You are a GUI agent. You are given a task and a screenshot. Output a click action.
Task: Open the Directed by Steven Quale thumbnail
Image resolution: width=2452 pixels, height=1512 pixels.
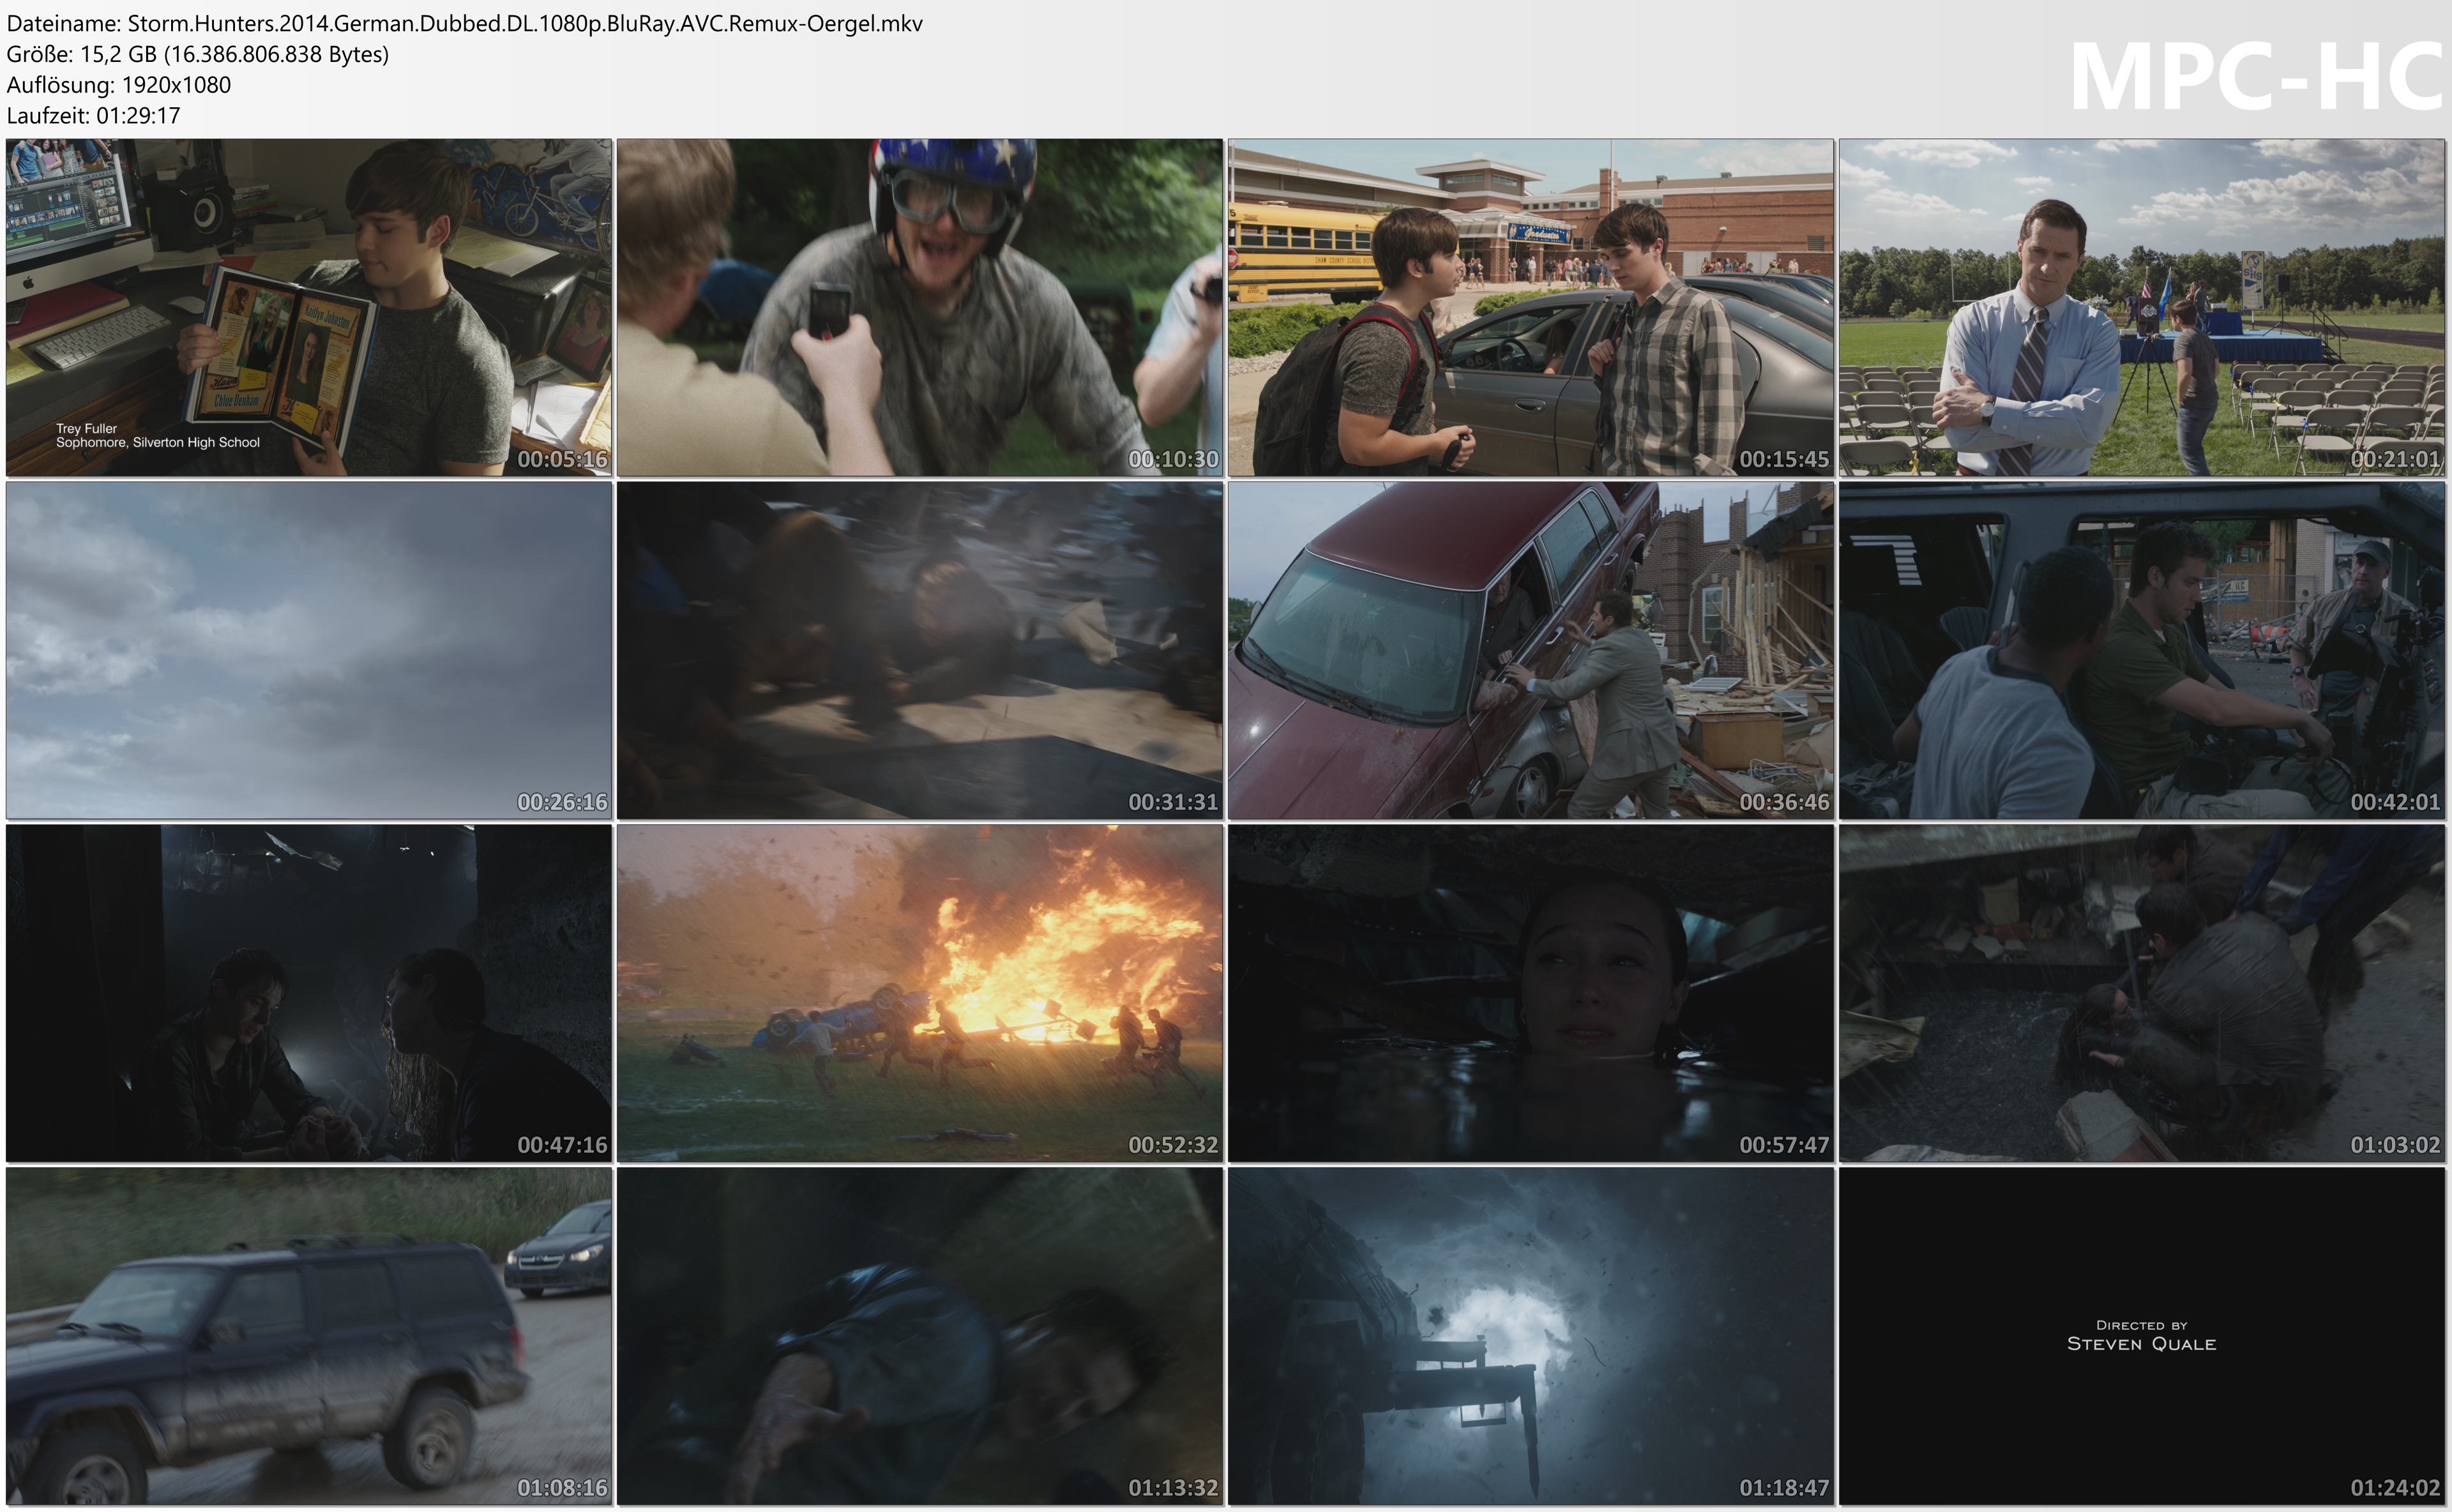tap(2141, 1336)
